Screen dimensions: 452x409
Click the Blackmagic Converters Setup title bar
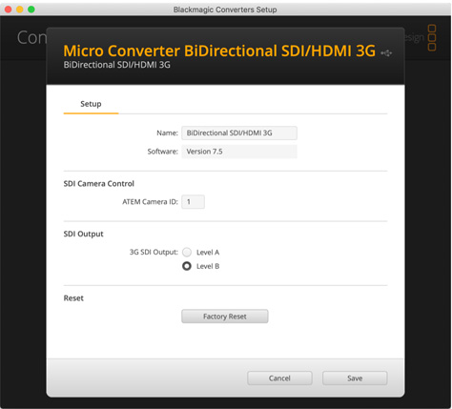tap(225, 10)
